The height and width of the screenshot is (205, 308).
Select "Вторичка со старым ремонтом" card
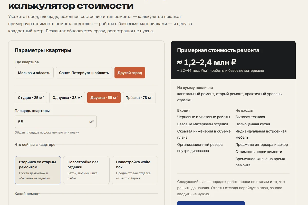(x=38, y=170)
